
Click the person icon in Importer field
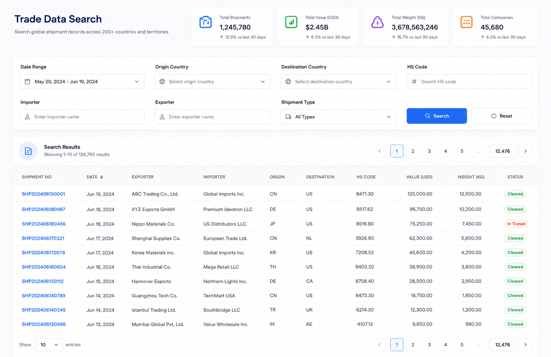pos(27,117)
